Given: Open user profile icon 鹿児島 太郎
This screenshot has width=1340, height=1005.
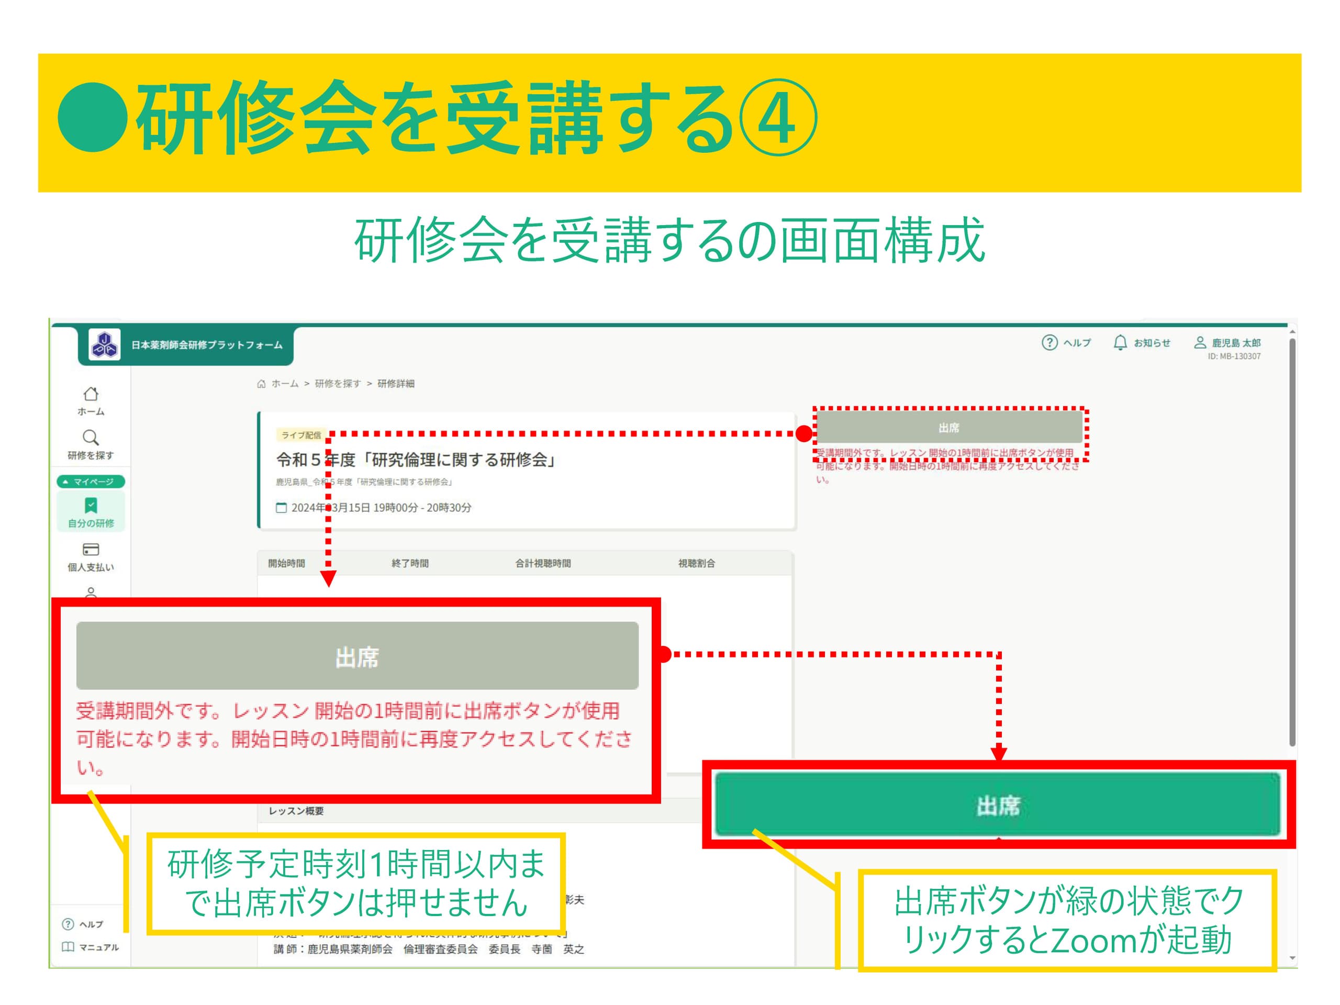Looking at the screenshot, I should coord(1200,342).
